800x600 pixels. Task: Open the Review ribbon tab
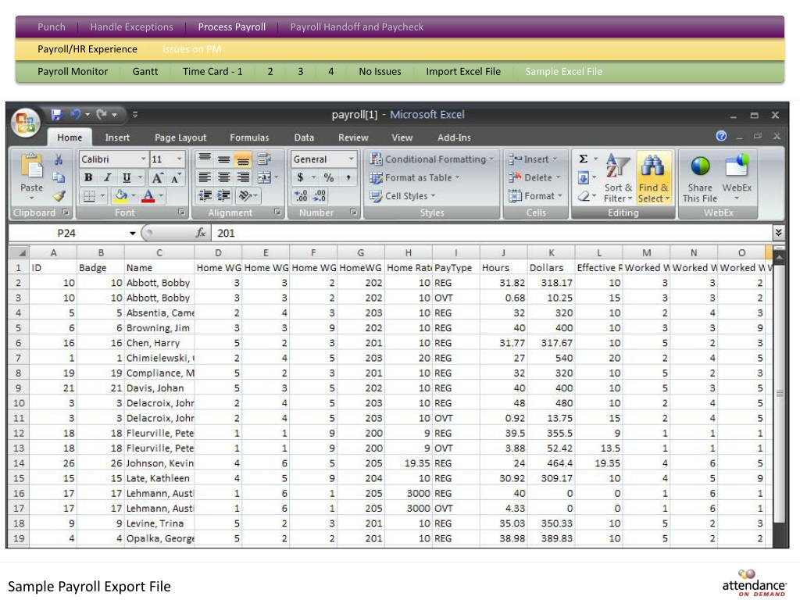click(353, 137)
